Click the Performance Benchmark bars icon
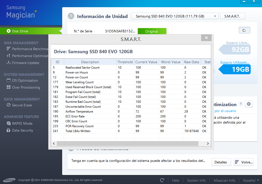Image resolution: width=262 pixels, height=184 pixels. click(x=8, y=49)
